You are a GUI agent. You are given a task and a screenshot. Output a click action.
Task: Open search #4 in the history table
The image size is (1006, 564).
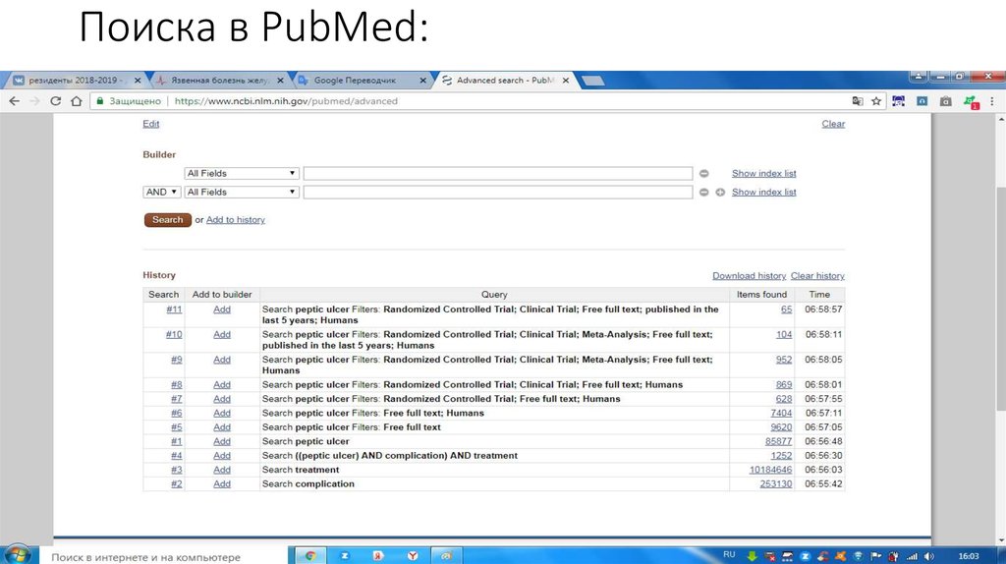tap(177, 456)
